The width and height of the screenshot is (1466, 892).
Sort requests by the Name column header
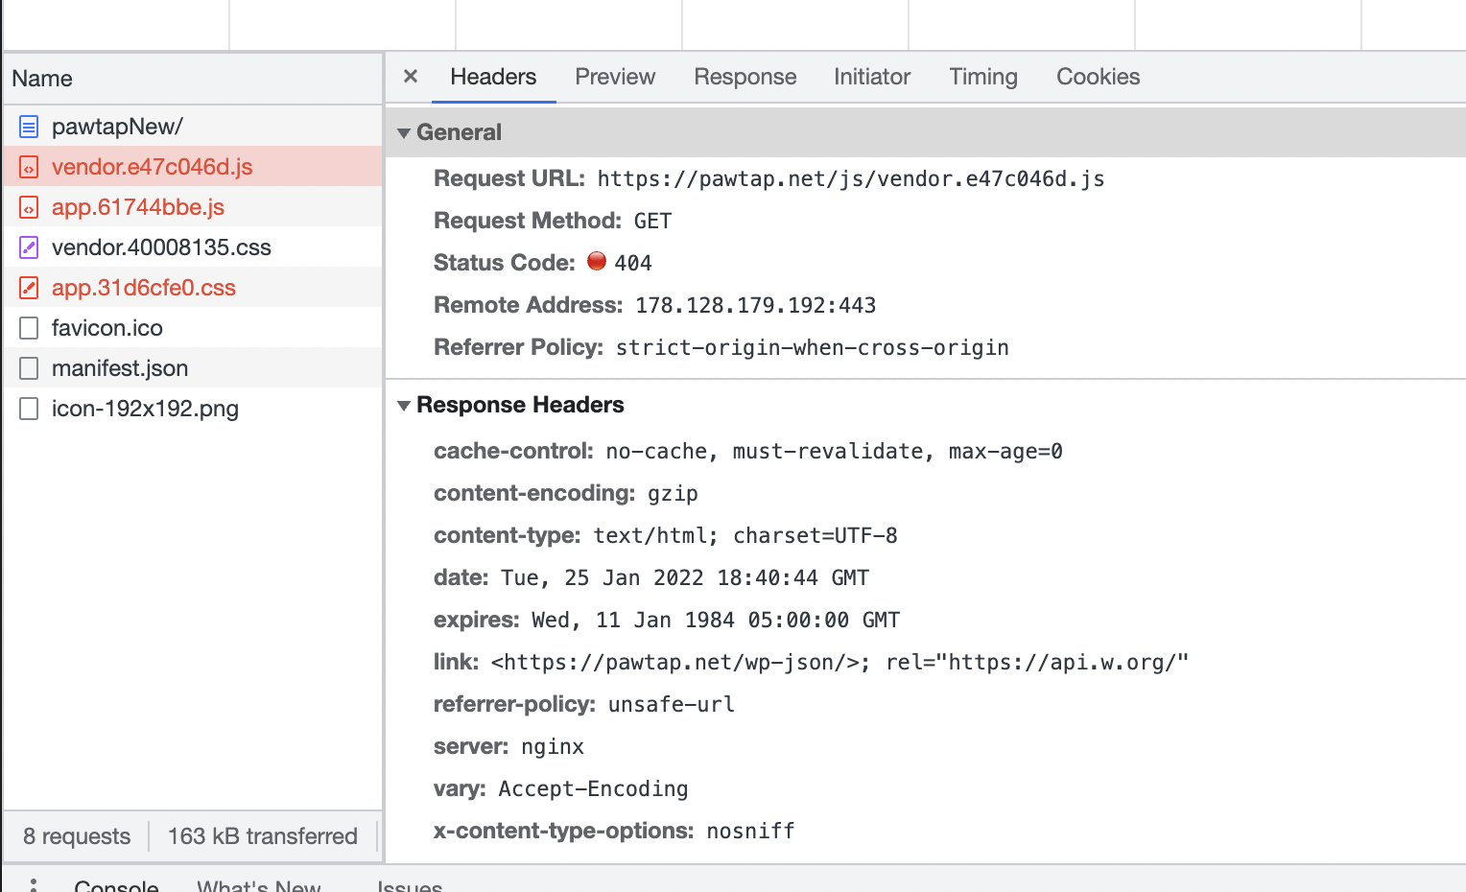192,79
